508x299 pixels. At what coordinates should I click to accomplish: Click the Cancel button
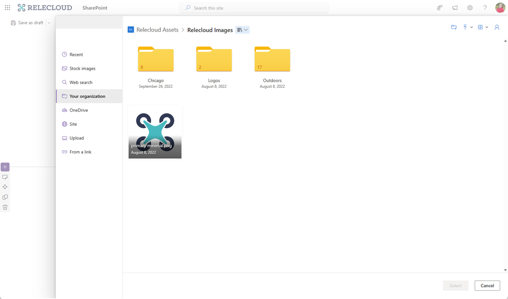[487, 286]
